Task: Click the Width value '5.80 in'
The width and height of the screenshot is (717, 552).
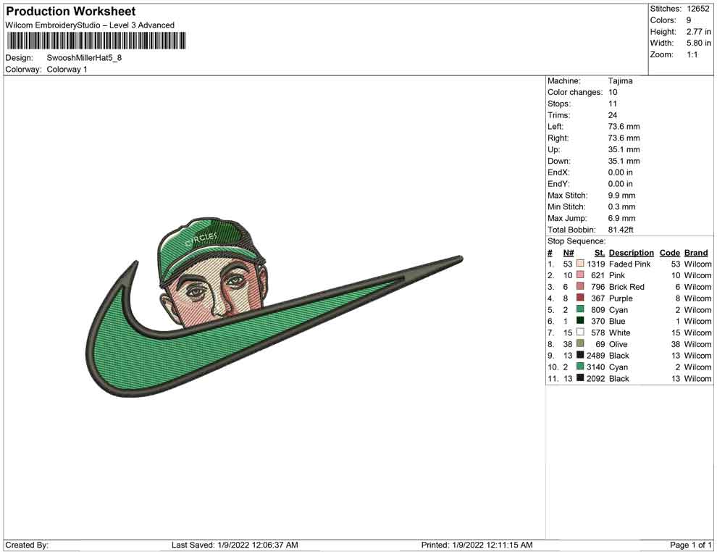Action: (698, 43)
